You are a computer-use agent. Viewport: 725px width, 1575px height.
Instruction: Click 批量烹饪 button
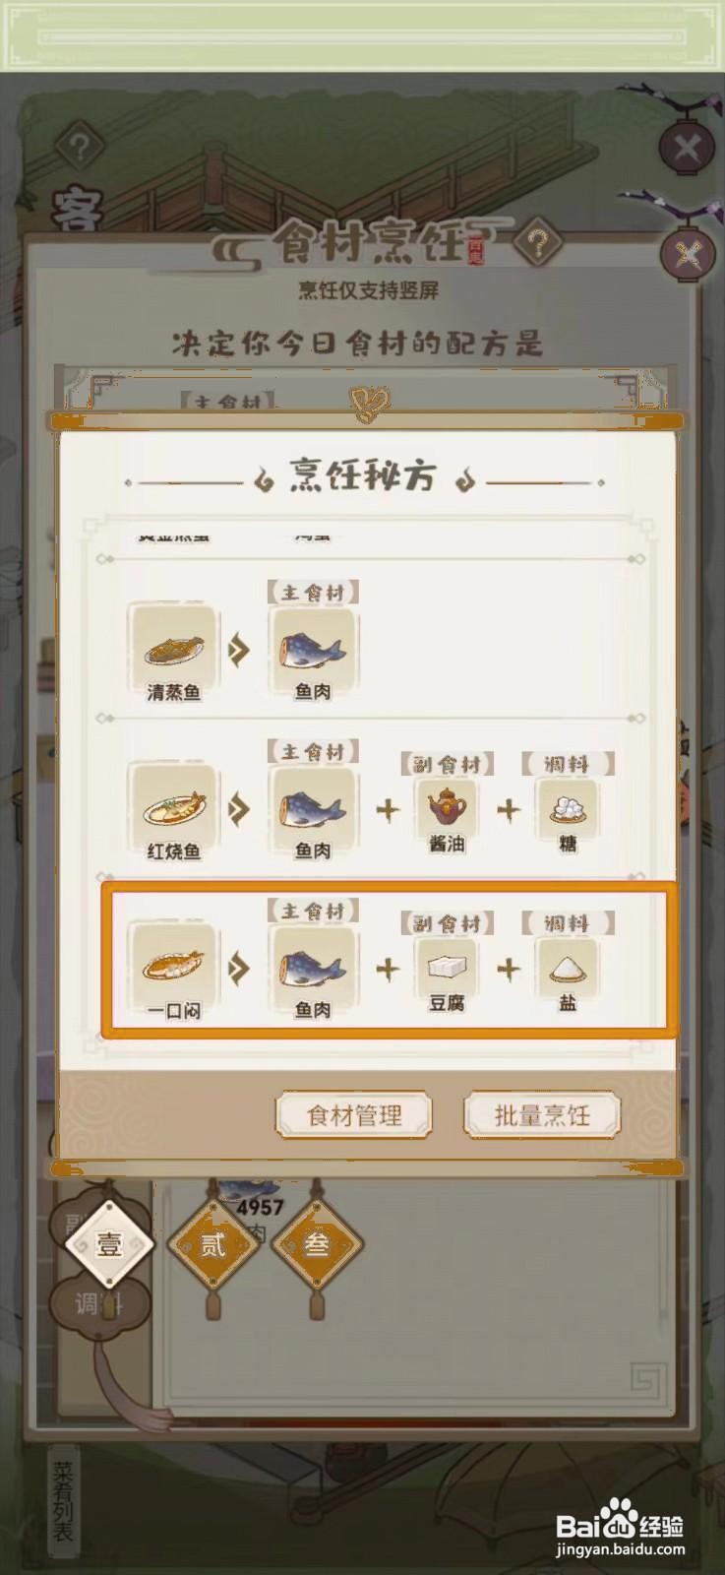(542, 1115)
